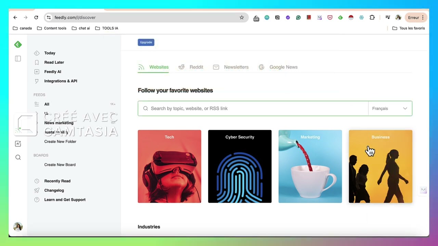Open the Extensions puzzle icon
This screenshot has height=246, width=438.
[x=372, y=17]
